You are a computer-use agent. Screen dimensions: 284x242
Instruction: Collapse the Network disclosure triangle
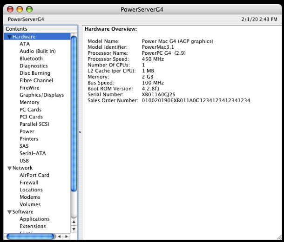[9, 168]
